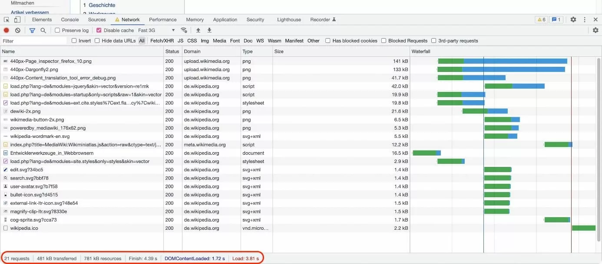Open the network panel settings gear

(595, 30)
